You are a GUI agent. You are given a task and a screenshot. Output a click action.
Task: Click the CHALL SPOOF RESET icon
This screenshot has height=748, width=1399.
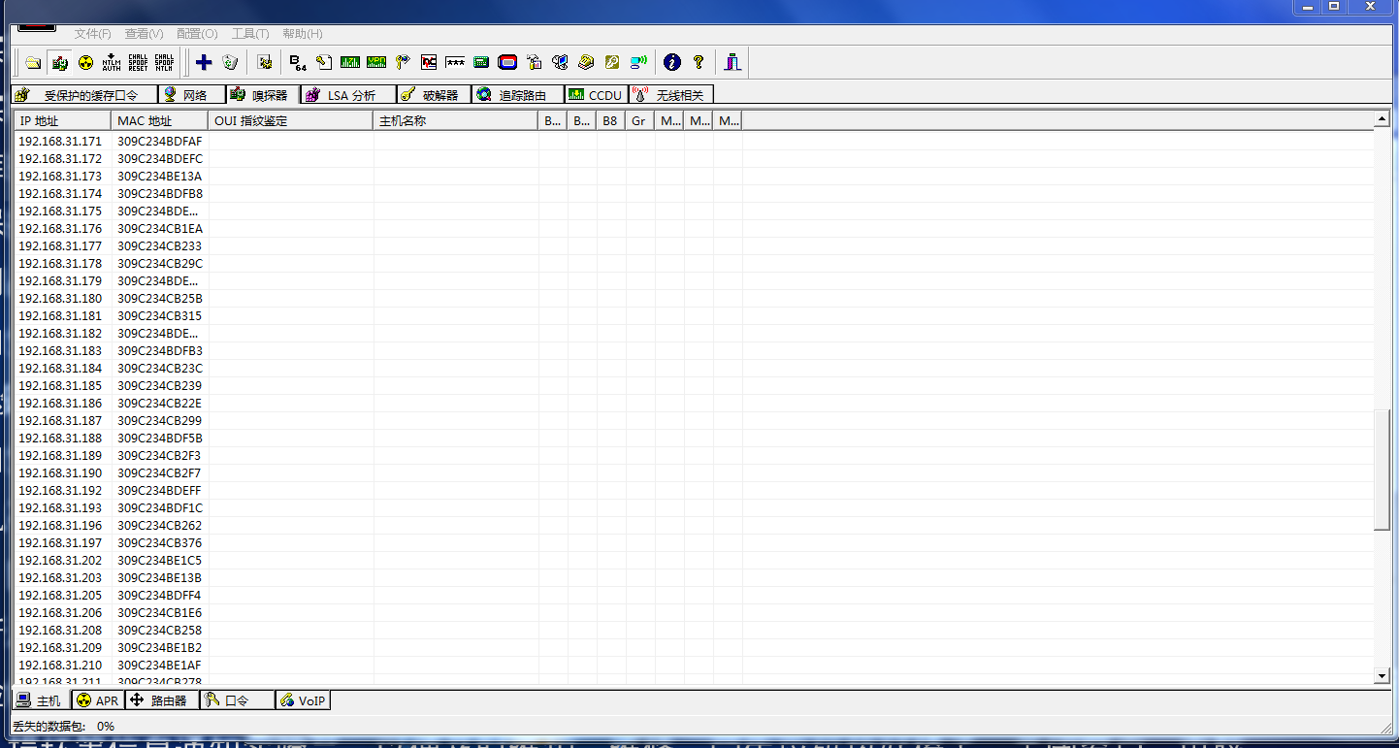pos(138,63)
